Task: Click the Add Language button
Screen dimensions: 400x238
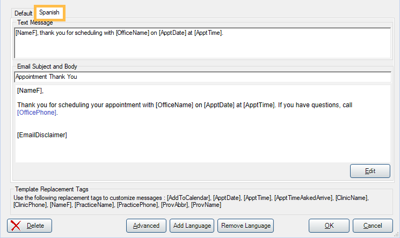Action: [x=192, y=226]
